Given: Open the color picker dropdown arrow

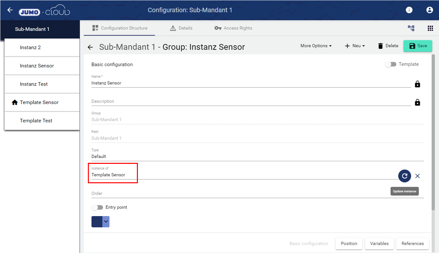Looking at the screenshot, I should coord(106,222).
